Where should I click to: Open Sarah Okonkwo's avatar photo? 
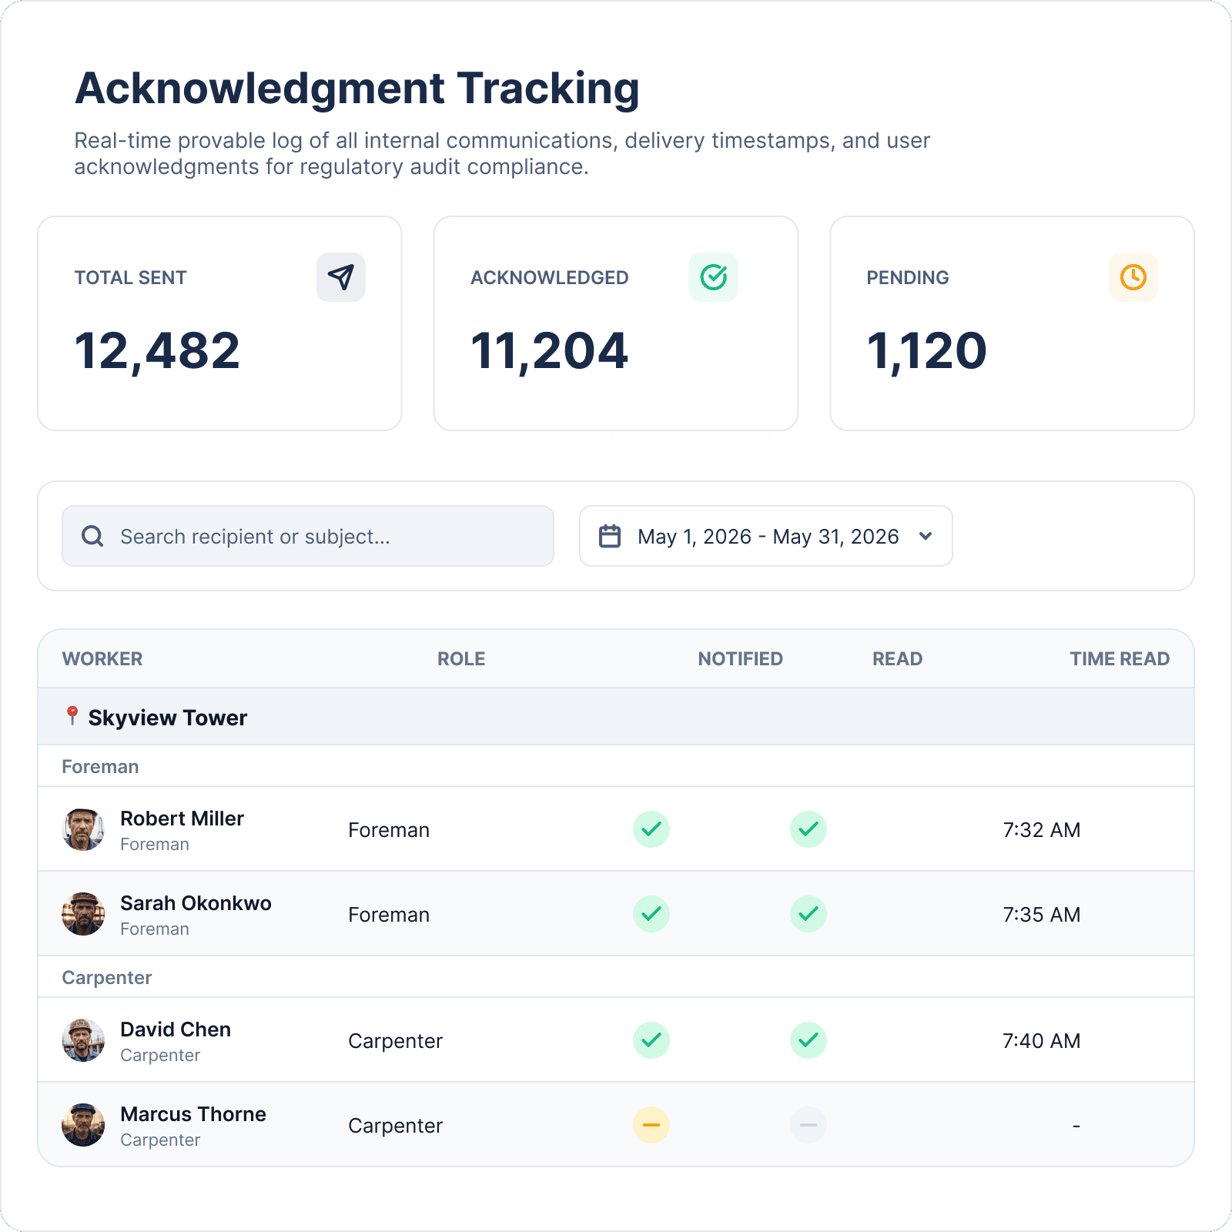point(83,914)
